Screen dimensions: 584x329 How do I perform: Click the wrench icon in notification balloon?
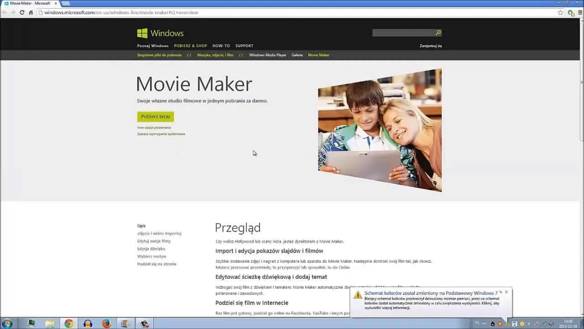(501, 292)
